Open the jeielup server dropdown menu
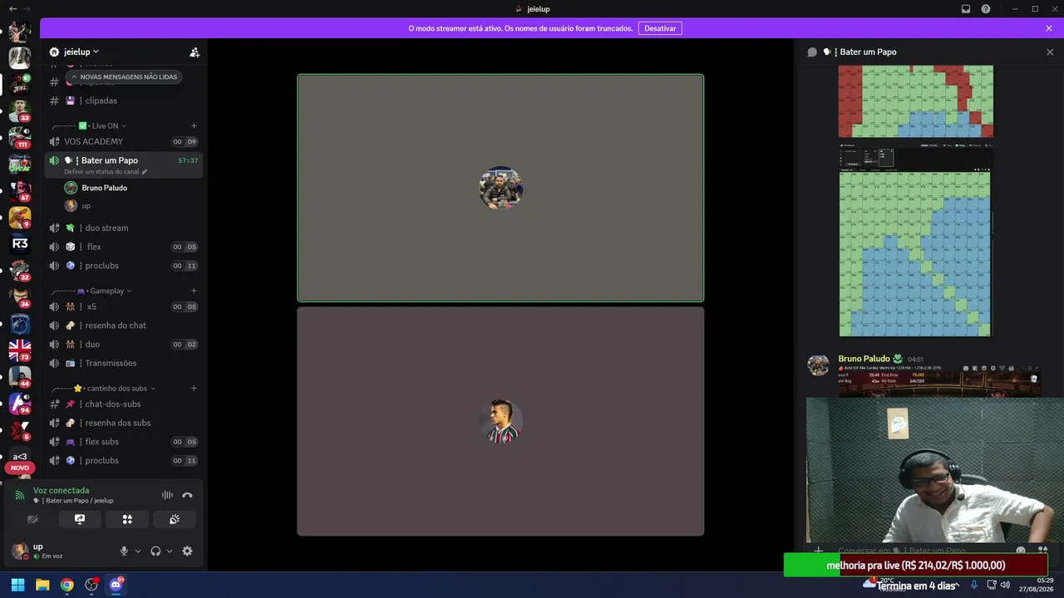The height and width of the screenshot is (598, 1064). (x=81, y=51)
